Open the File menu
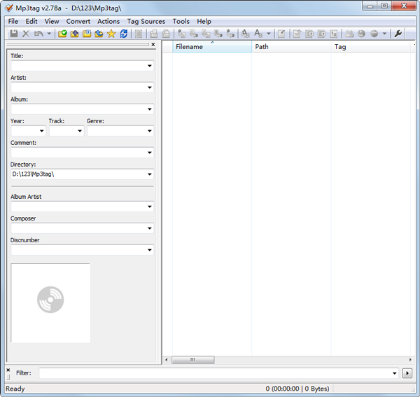420x397 pixels. [x=13, y=22]
